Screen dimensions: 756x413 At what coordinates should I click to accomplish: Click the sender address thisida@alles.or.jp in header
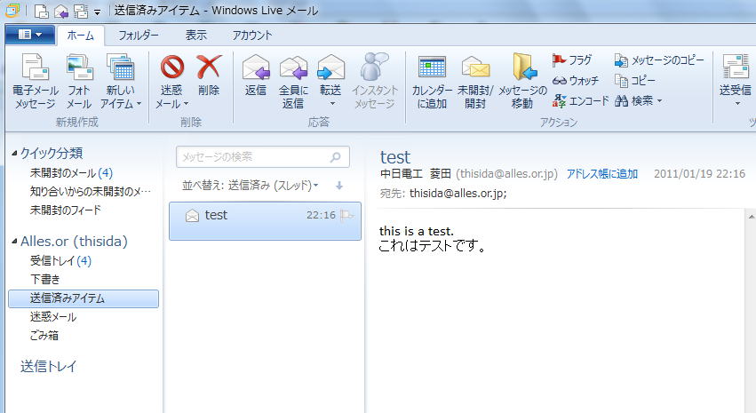(506, 174)
